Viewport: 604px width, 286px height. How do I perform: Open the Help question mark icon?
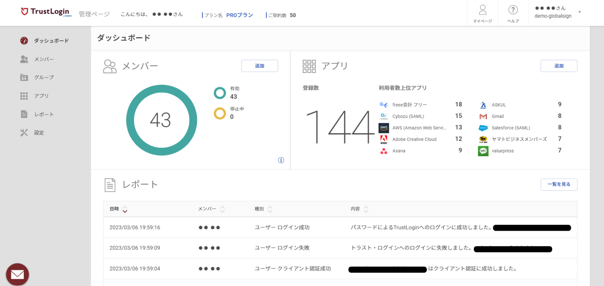[x=513, y=10]
